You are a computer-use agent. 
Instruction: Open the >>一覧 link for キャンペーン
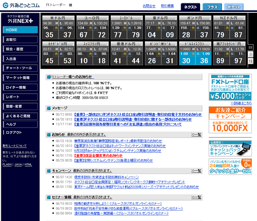196,171
